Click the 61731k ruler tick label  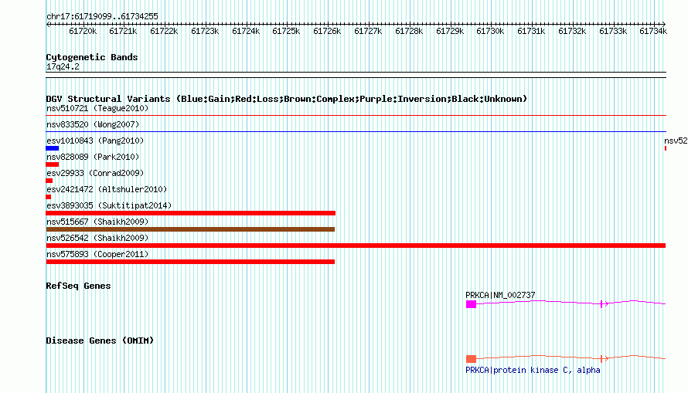point(531,31)
